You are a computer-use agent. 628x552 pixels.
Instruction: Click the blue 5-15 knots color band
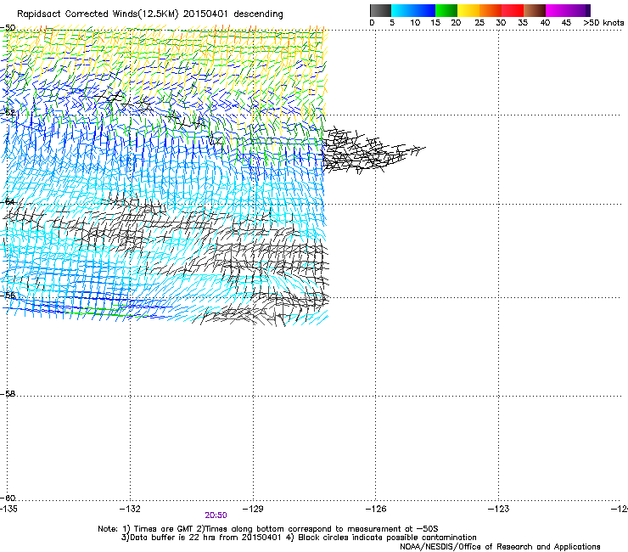pyautogui.click(x=413, y=10)
